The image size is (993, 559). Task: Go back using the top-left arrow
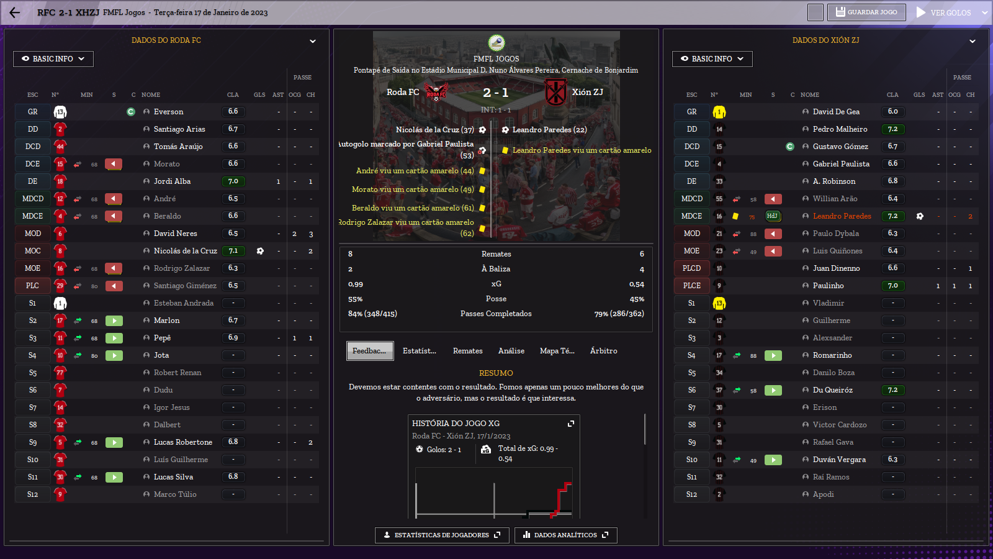coord(15,12)
